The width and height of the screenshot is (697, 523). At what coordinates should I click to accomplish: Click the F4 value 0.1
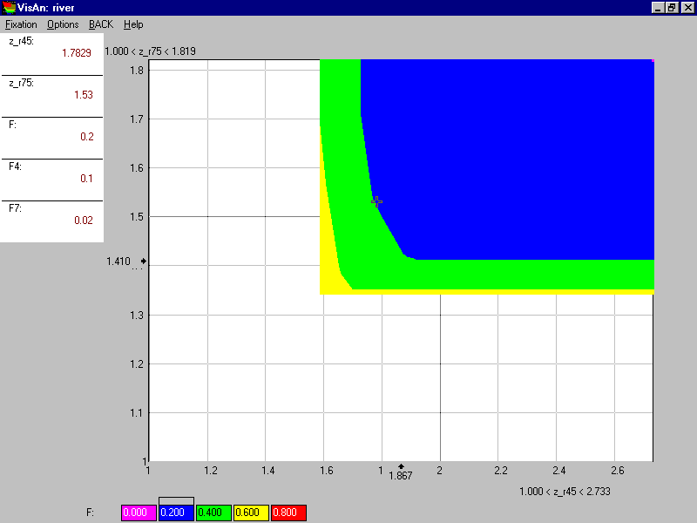pos(86,179)
